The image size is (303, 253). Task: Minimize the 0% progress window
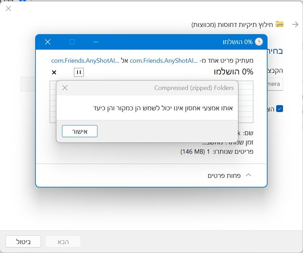96,42
